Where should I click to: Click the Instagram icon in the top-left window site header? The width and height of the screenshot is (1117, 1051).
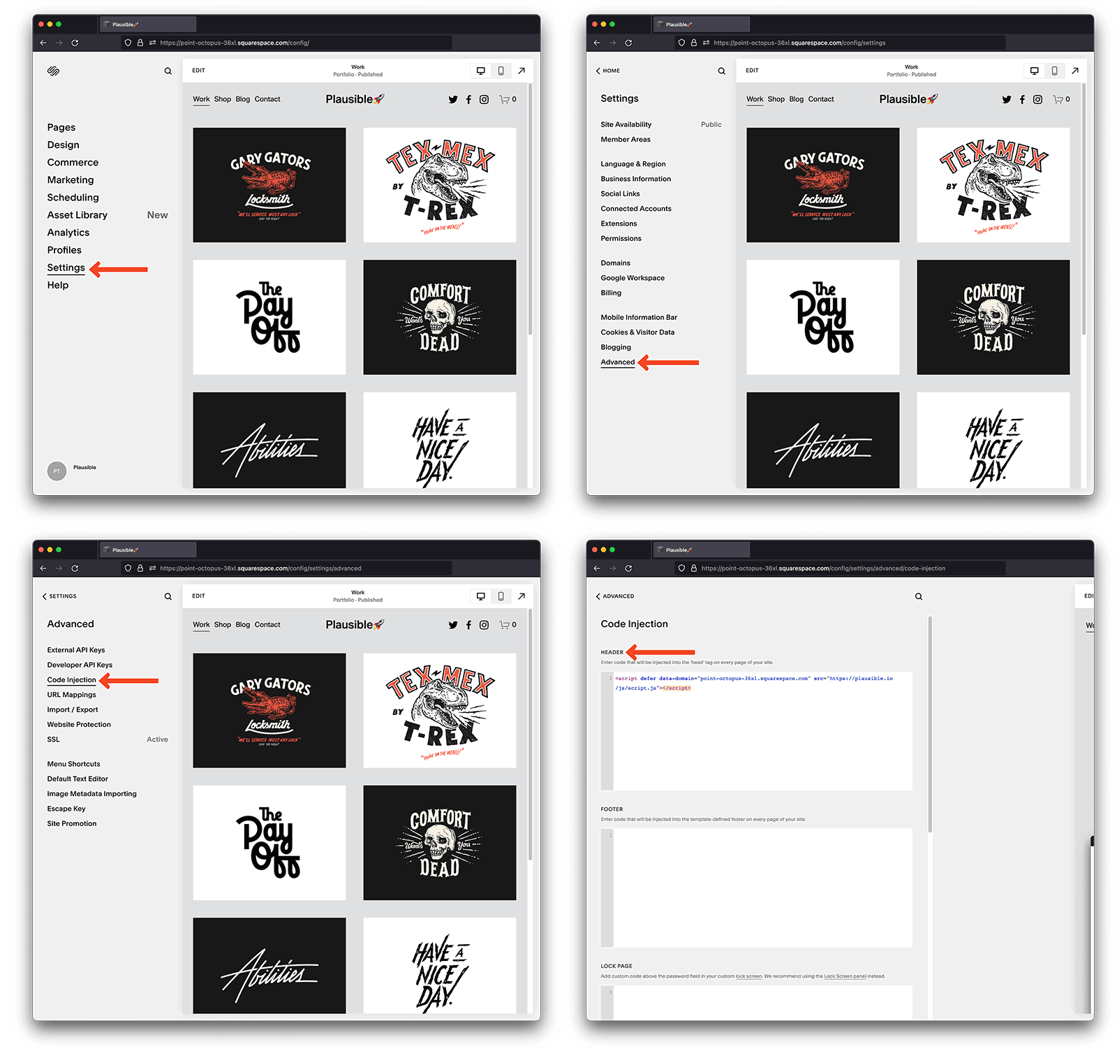pyautogui.click(x=484, y=99)
